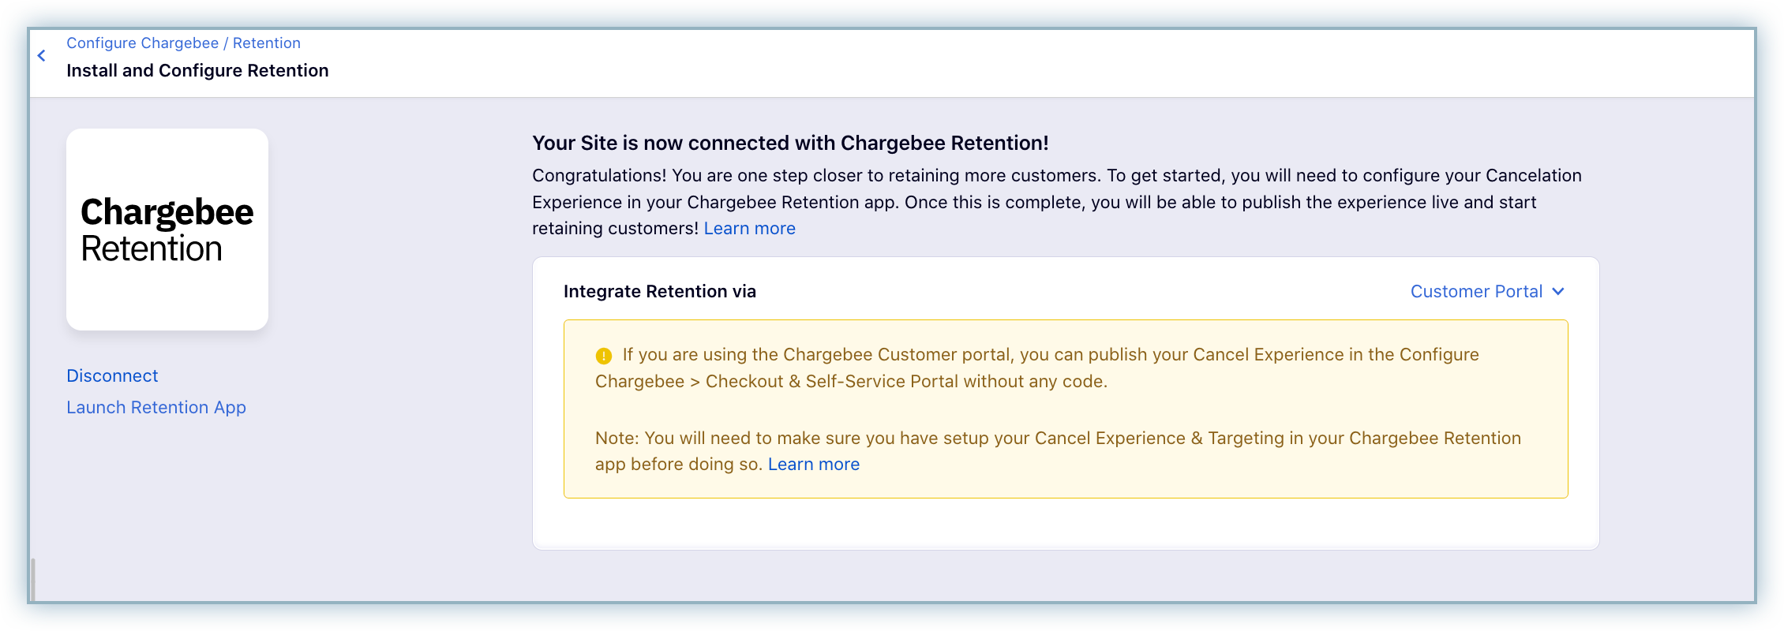Expand the Customer Portal dropdown
The height and width of the screenshot is (631, 1784).
coord(1487,292)
